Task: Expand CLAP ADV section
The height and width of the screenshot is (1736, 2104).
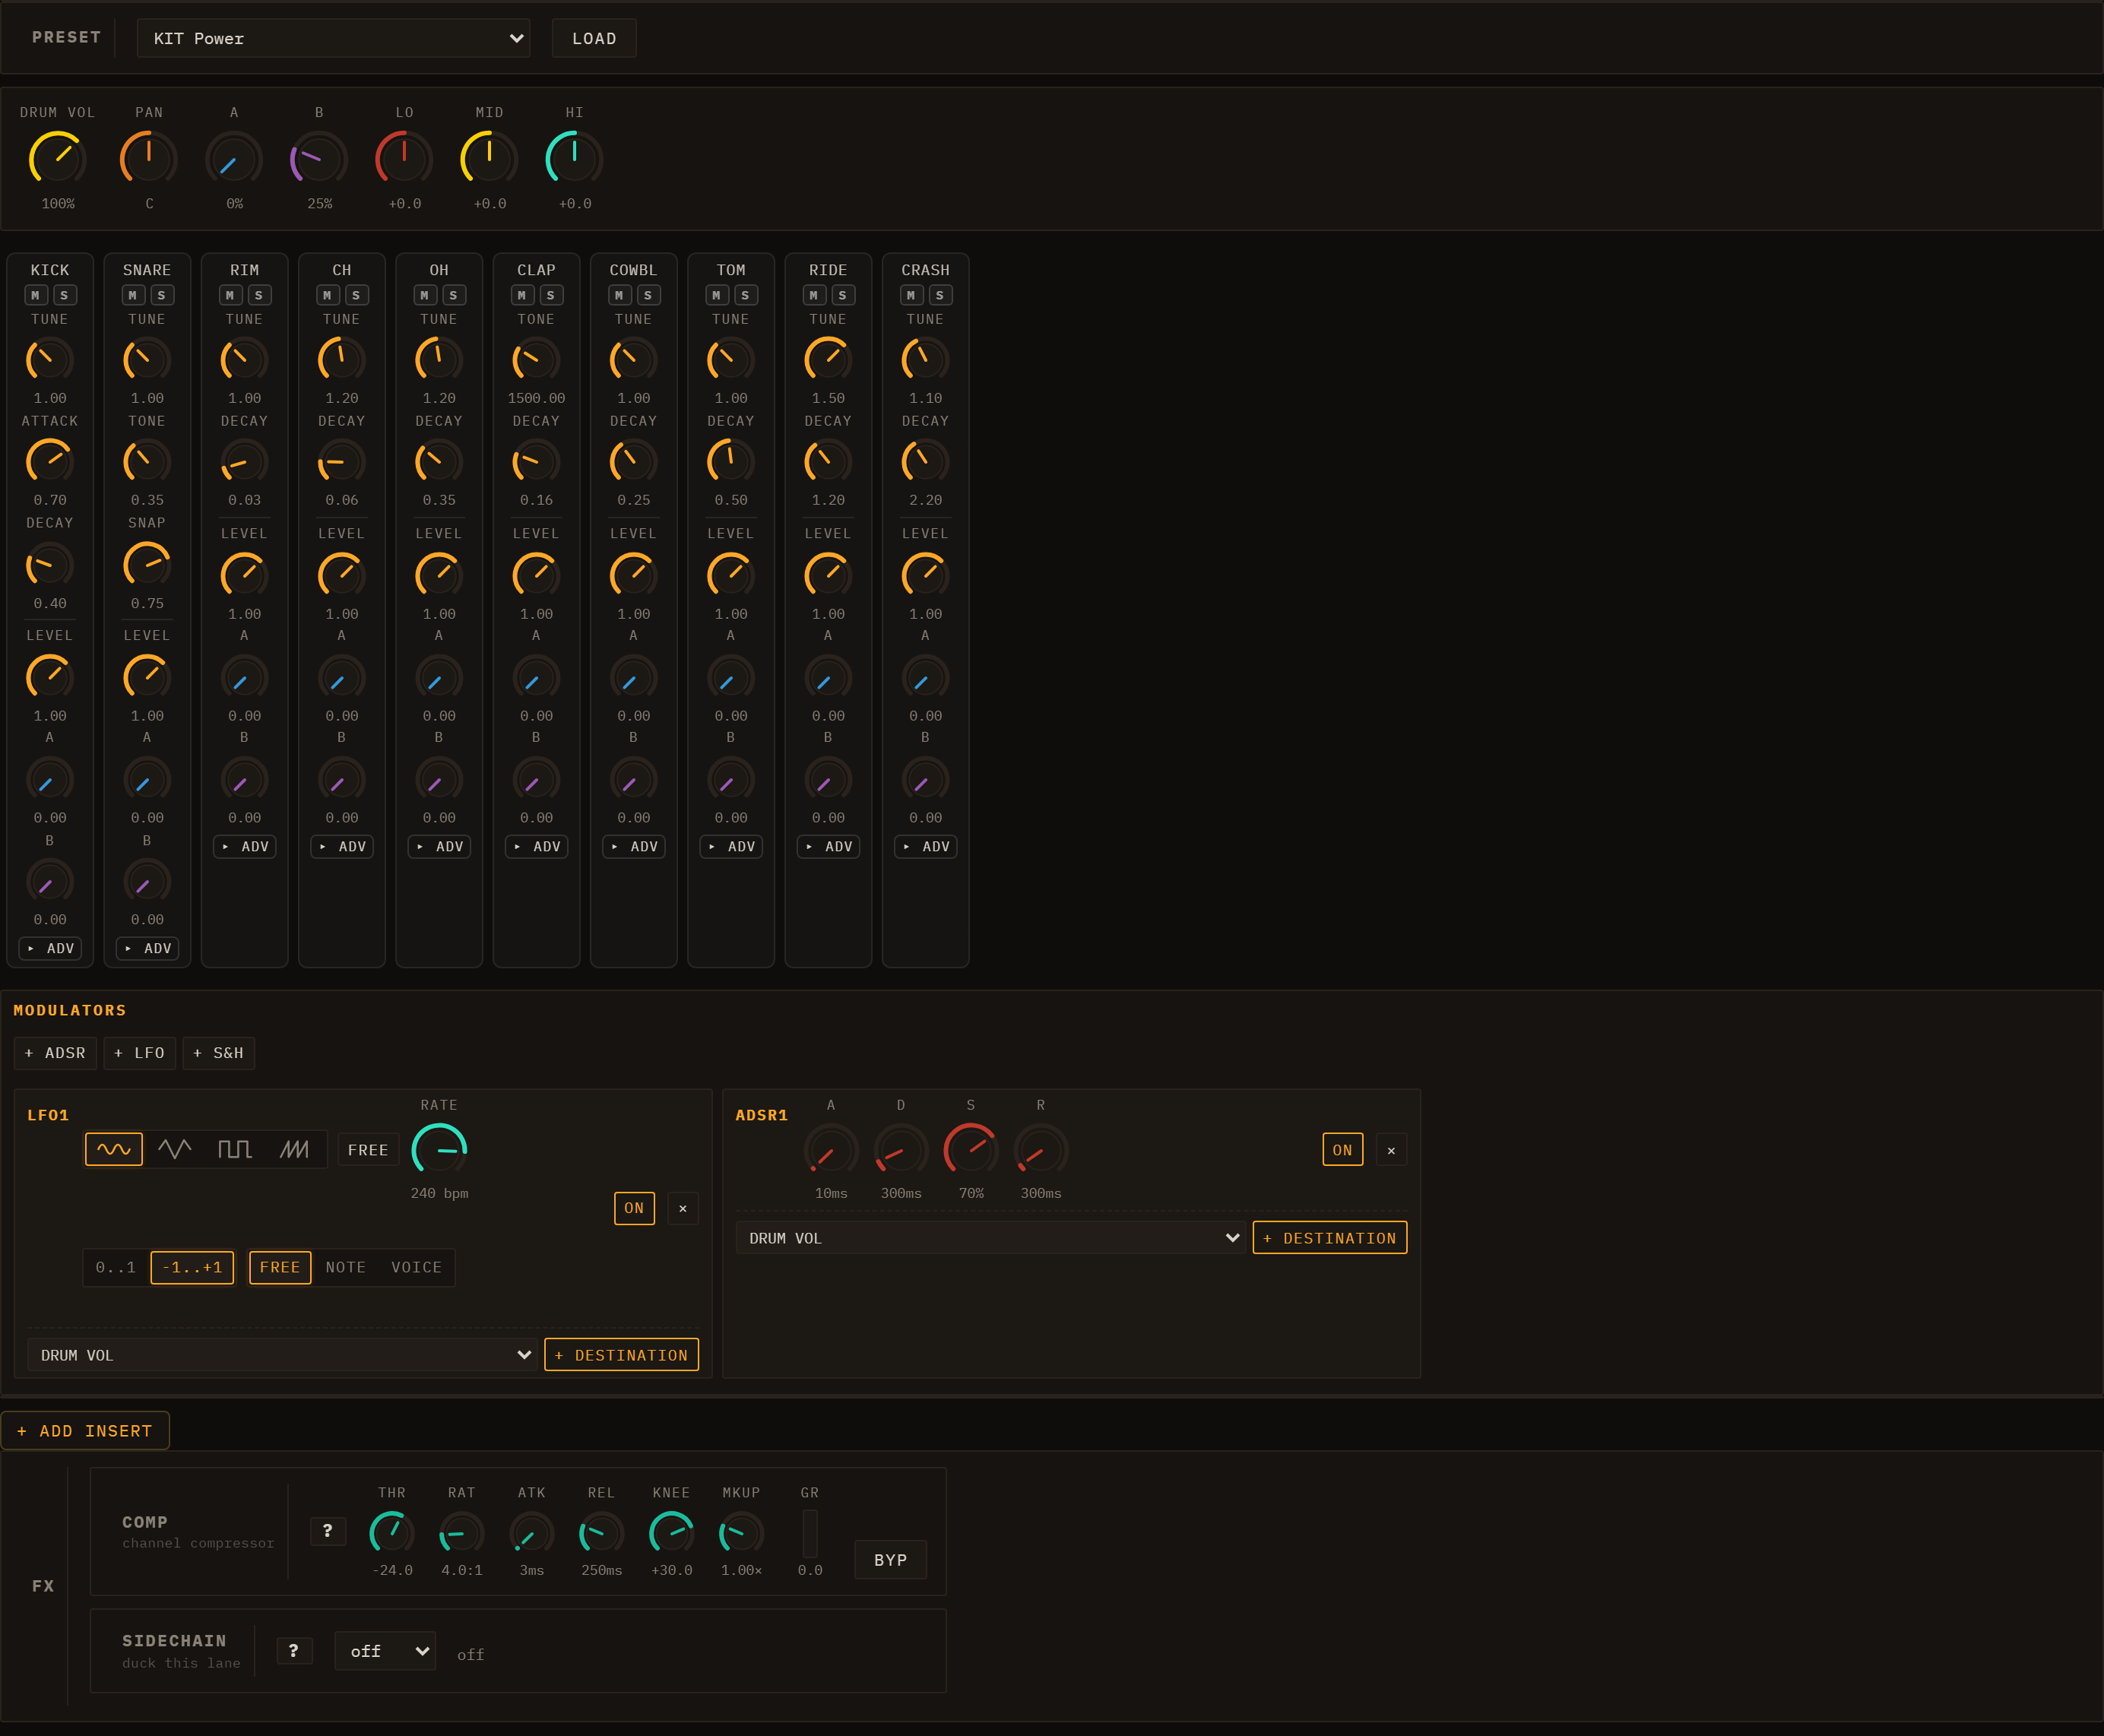Action: (537, 846)
